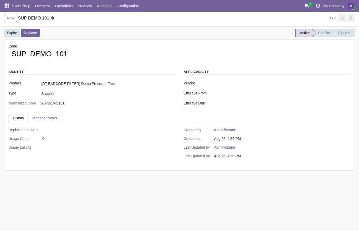Expand the Reporting menu
Image resolution: width=359 pixels, height=231 pixels.
tap(105, 6)
